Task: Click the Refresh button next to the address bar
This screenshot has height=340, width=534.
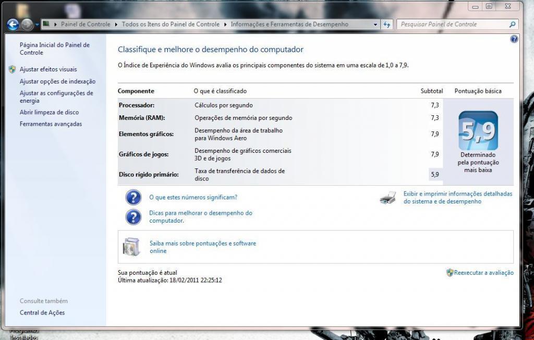Action: (x=386, y=25)
